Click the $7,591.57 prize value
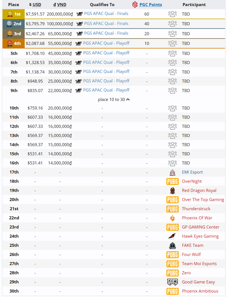 (35, 14)
